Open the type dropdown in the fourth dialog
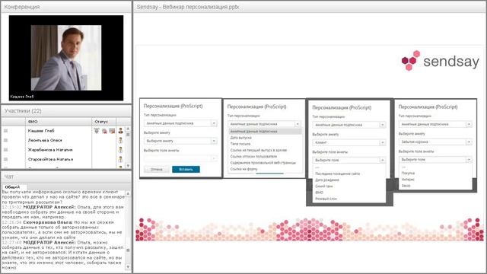The width and height of the screenshot is (487, 274). click(x=435, y=124)
